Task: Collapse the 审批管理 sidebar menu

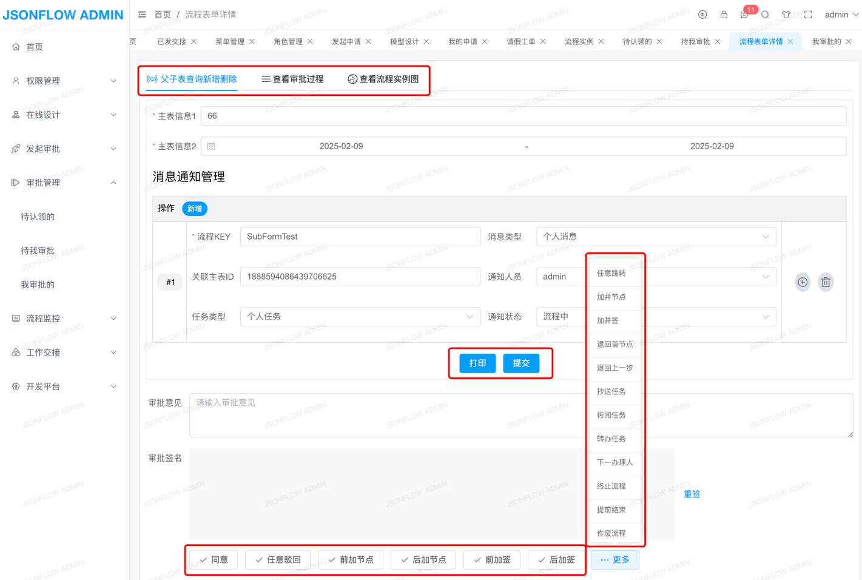Action: pos(64,183)
